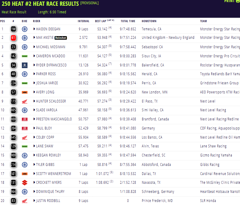Expand Hunter Schlosser row

coord(34,101)
